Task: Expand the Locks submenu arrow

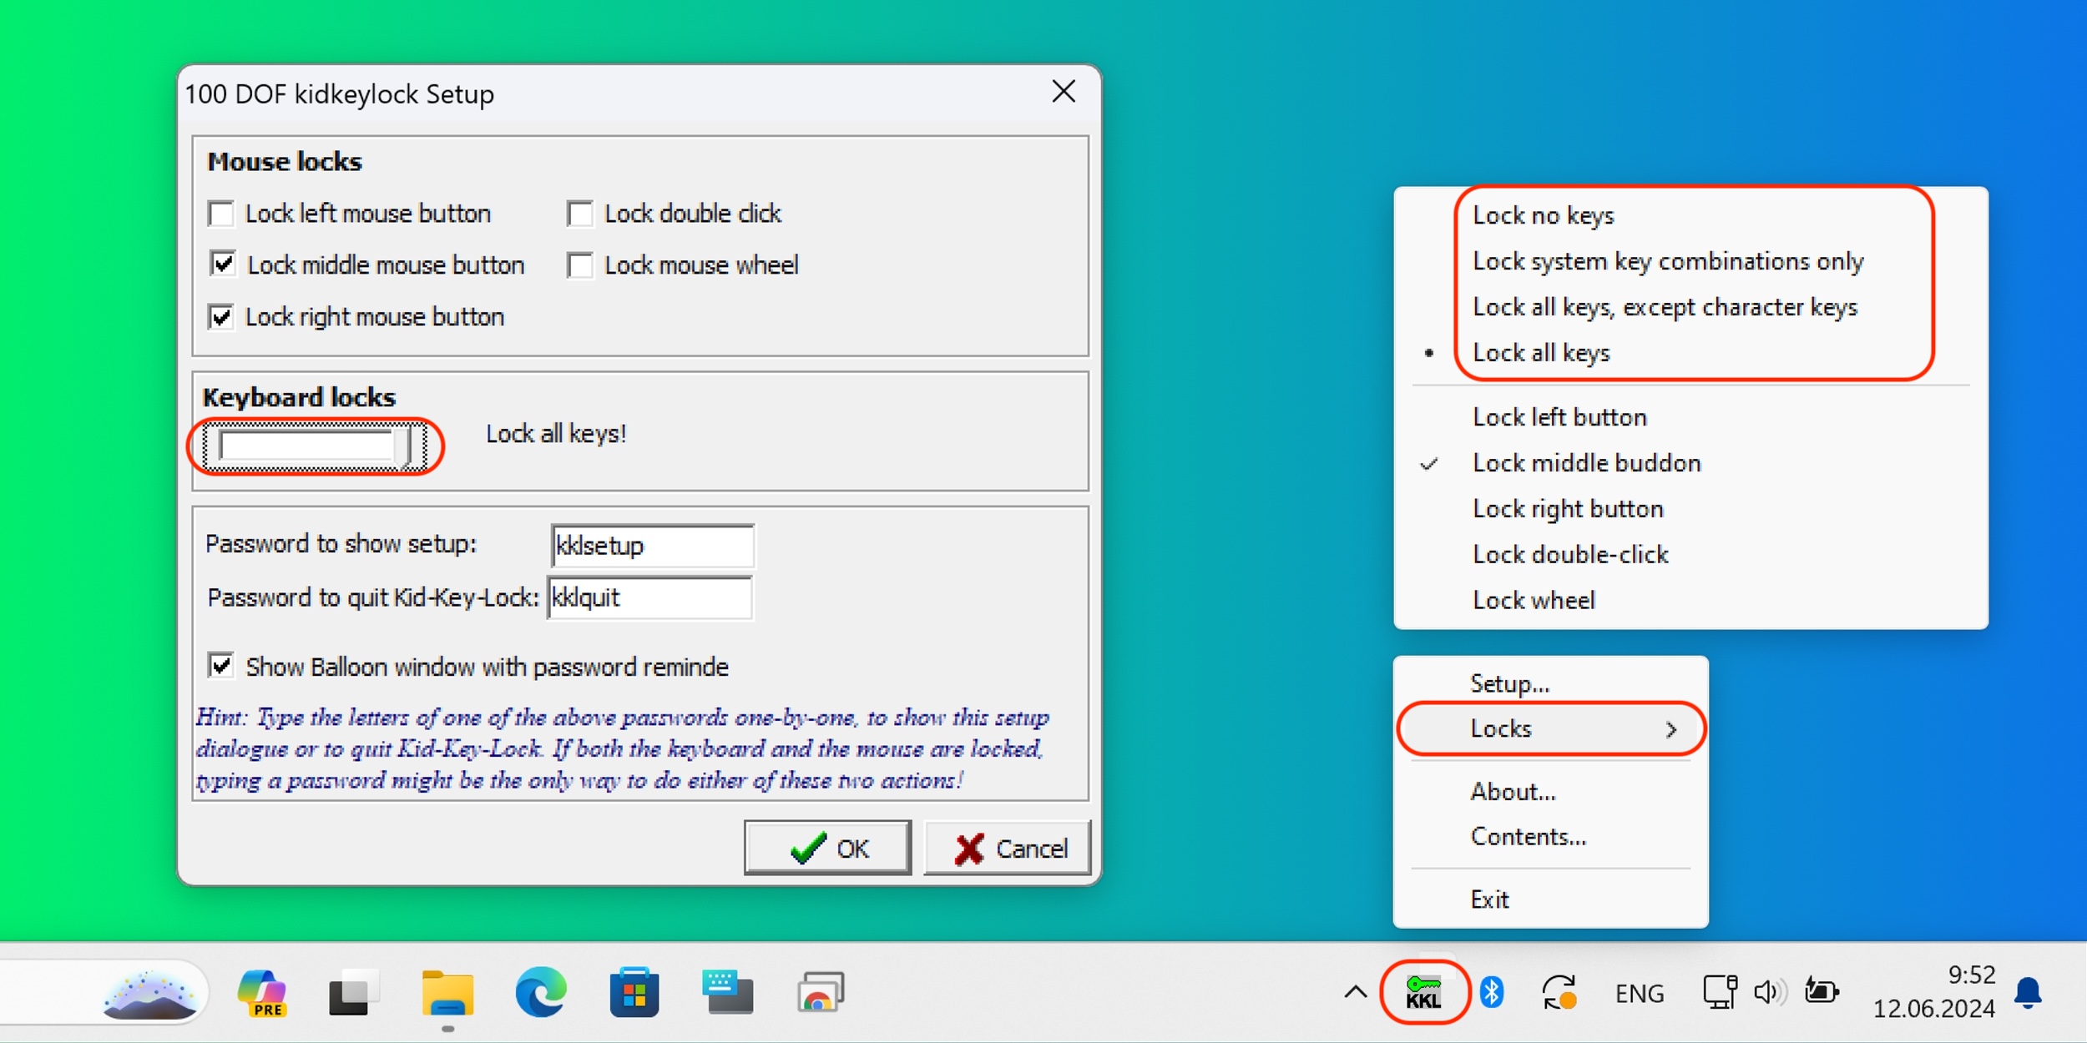Action: pyautogui.click(x=1673, y=729)
